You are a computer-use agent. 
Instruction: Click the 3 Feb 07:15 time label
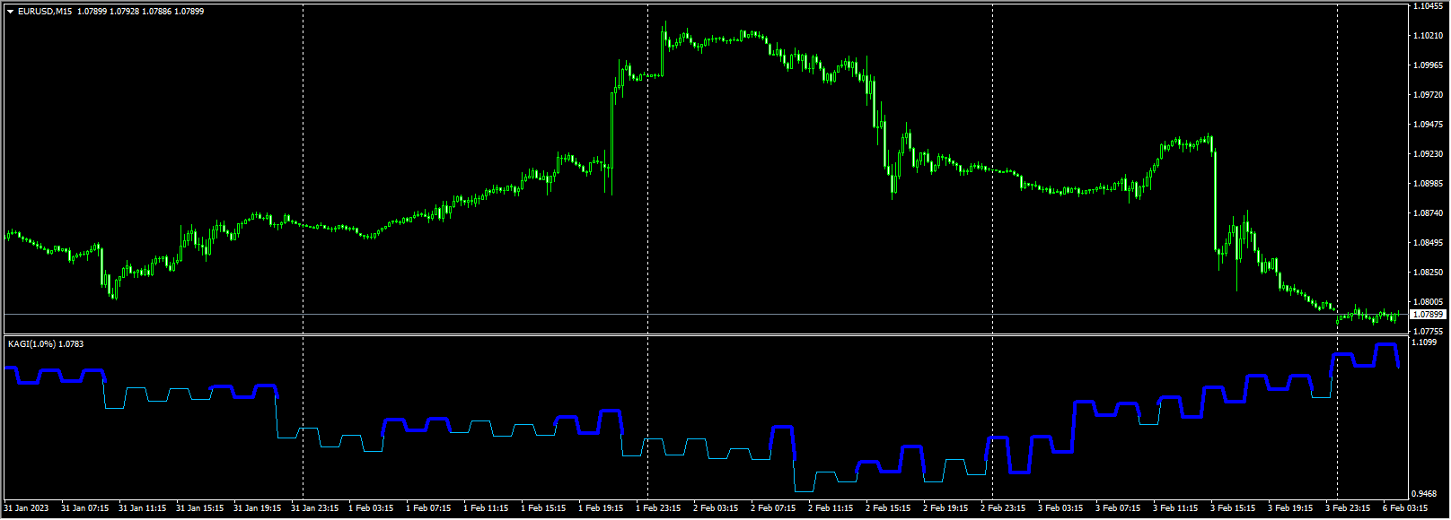[1118, 508]
